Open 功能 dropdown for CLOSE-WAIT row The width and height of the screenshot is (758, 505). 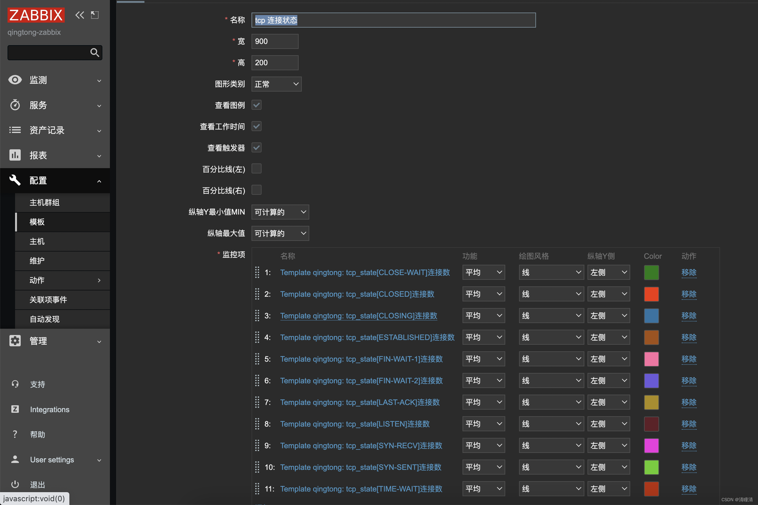point(484,273)
